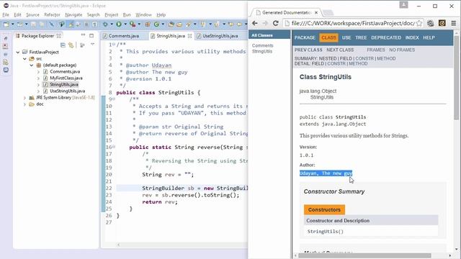461x259 pixels.
Task: Minimize the Package Explorer view
Action: click(x=84, y=35)
